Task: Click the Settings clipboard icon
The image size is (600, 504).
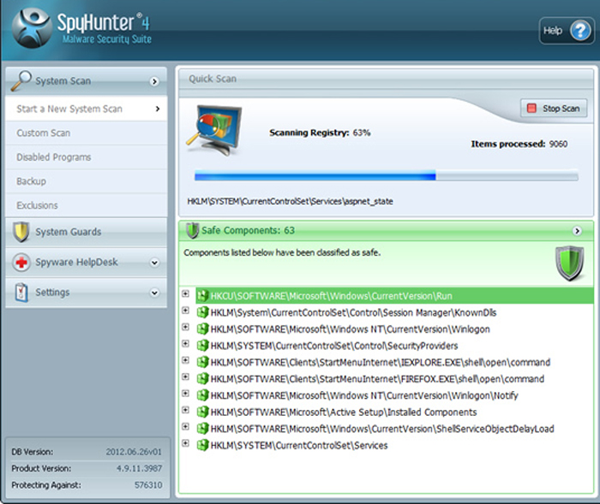Action: (21, 293)
